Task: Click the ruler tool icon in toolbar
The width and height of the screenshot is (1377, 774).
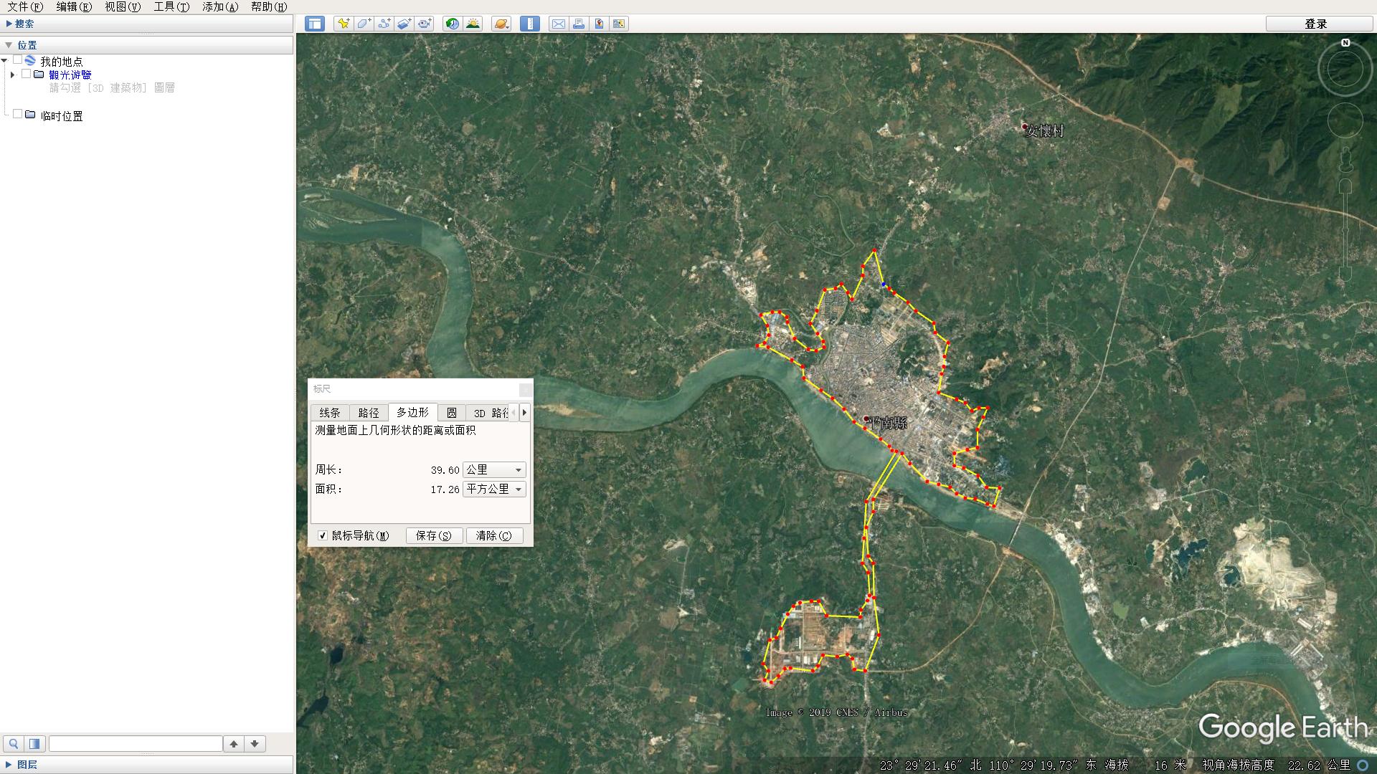Action: tap(530, 24)
